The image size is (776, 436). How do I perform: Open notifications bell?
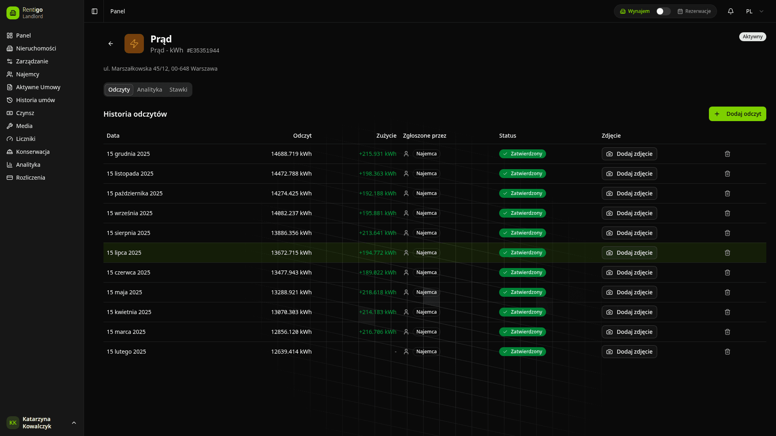click(x=730, y=11)
